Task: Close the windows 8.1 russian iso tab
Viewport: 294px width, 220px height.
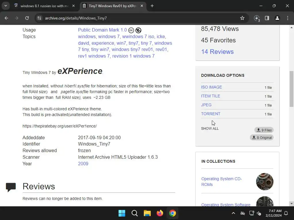Action: [x=73, y=6]
